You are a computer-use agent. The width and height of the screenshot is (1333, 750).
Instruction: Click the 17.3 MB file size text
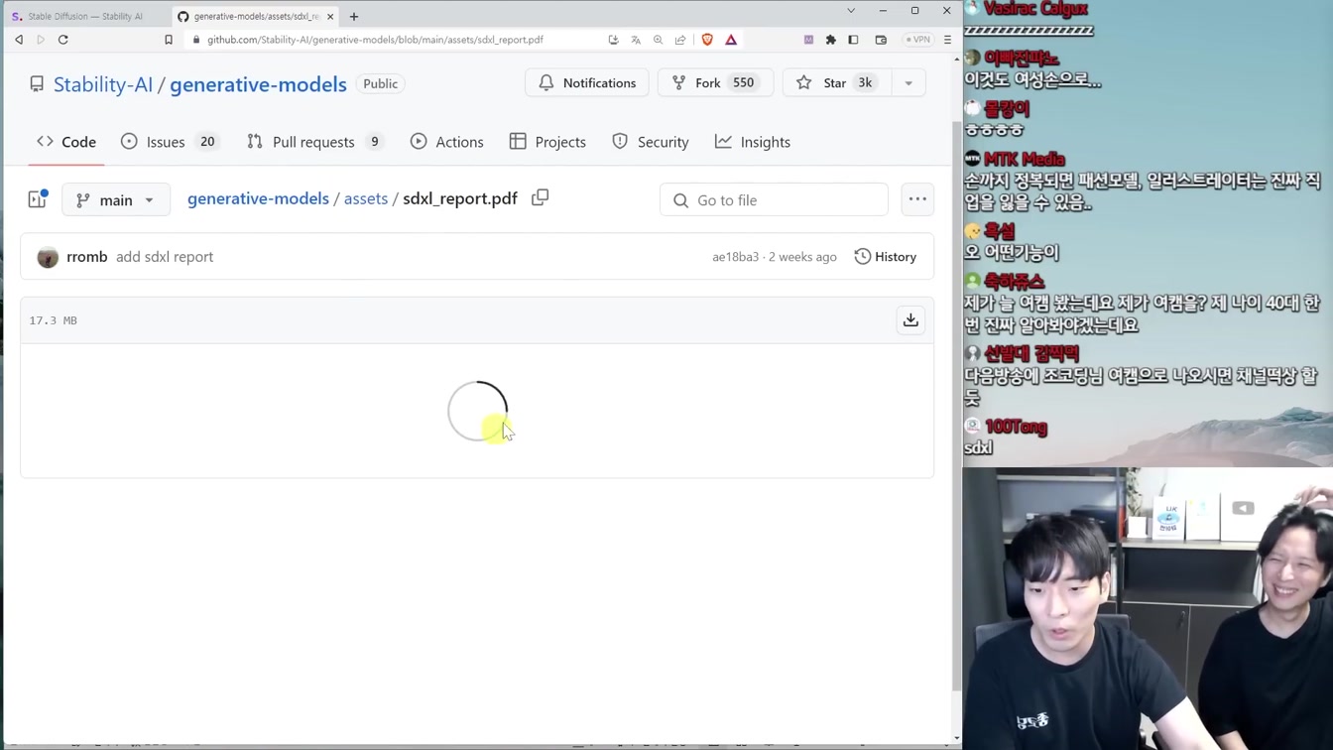pos(54,320)
